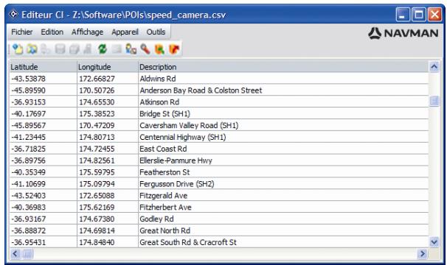Click longitude value 175.59795
The width and height of the screenshot is (447, 265).
[97, 172]
